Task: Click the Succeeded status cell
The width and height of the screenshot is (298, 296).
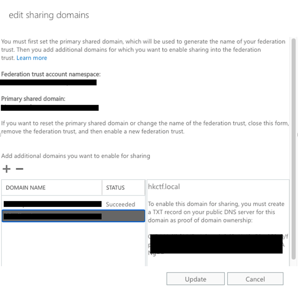Action: tap(120, 204)
